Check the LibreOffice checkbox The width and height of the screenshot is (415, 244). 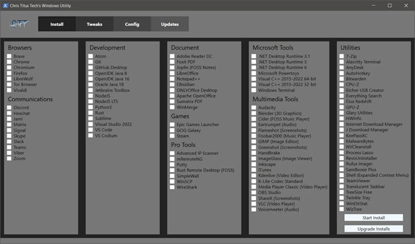[172, 73]
